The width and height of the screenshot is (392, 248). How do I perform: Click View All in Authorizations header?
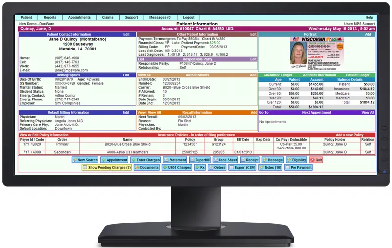[x=144, y=75]
